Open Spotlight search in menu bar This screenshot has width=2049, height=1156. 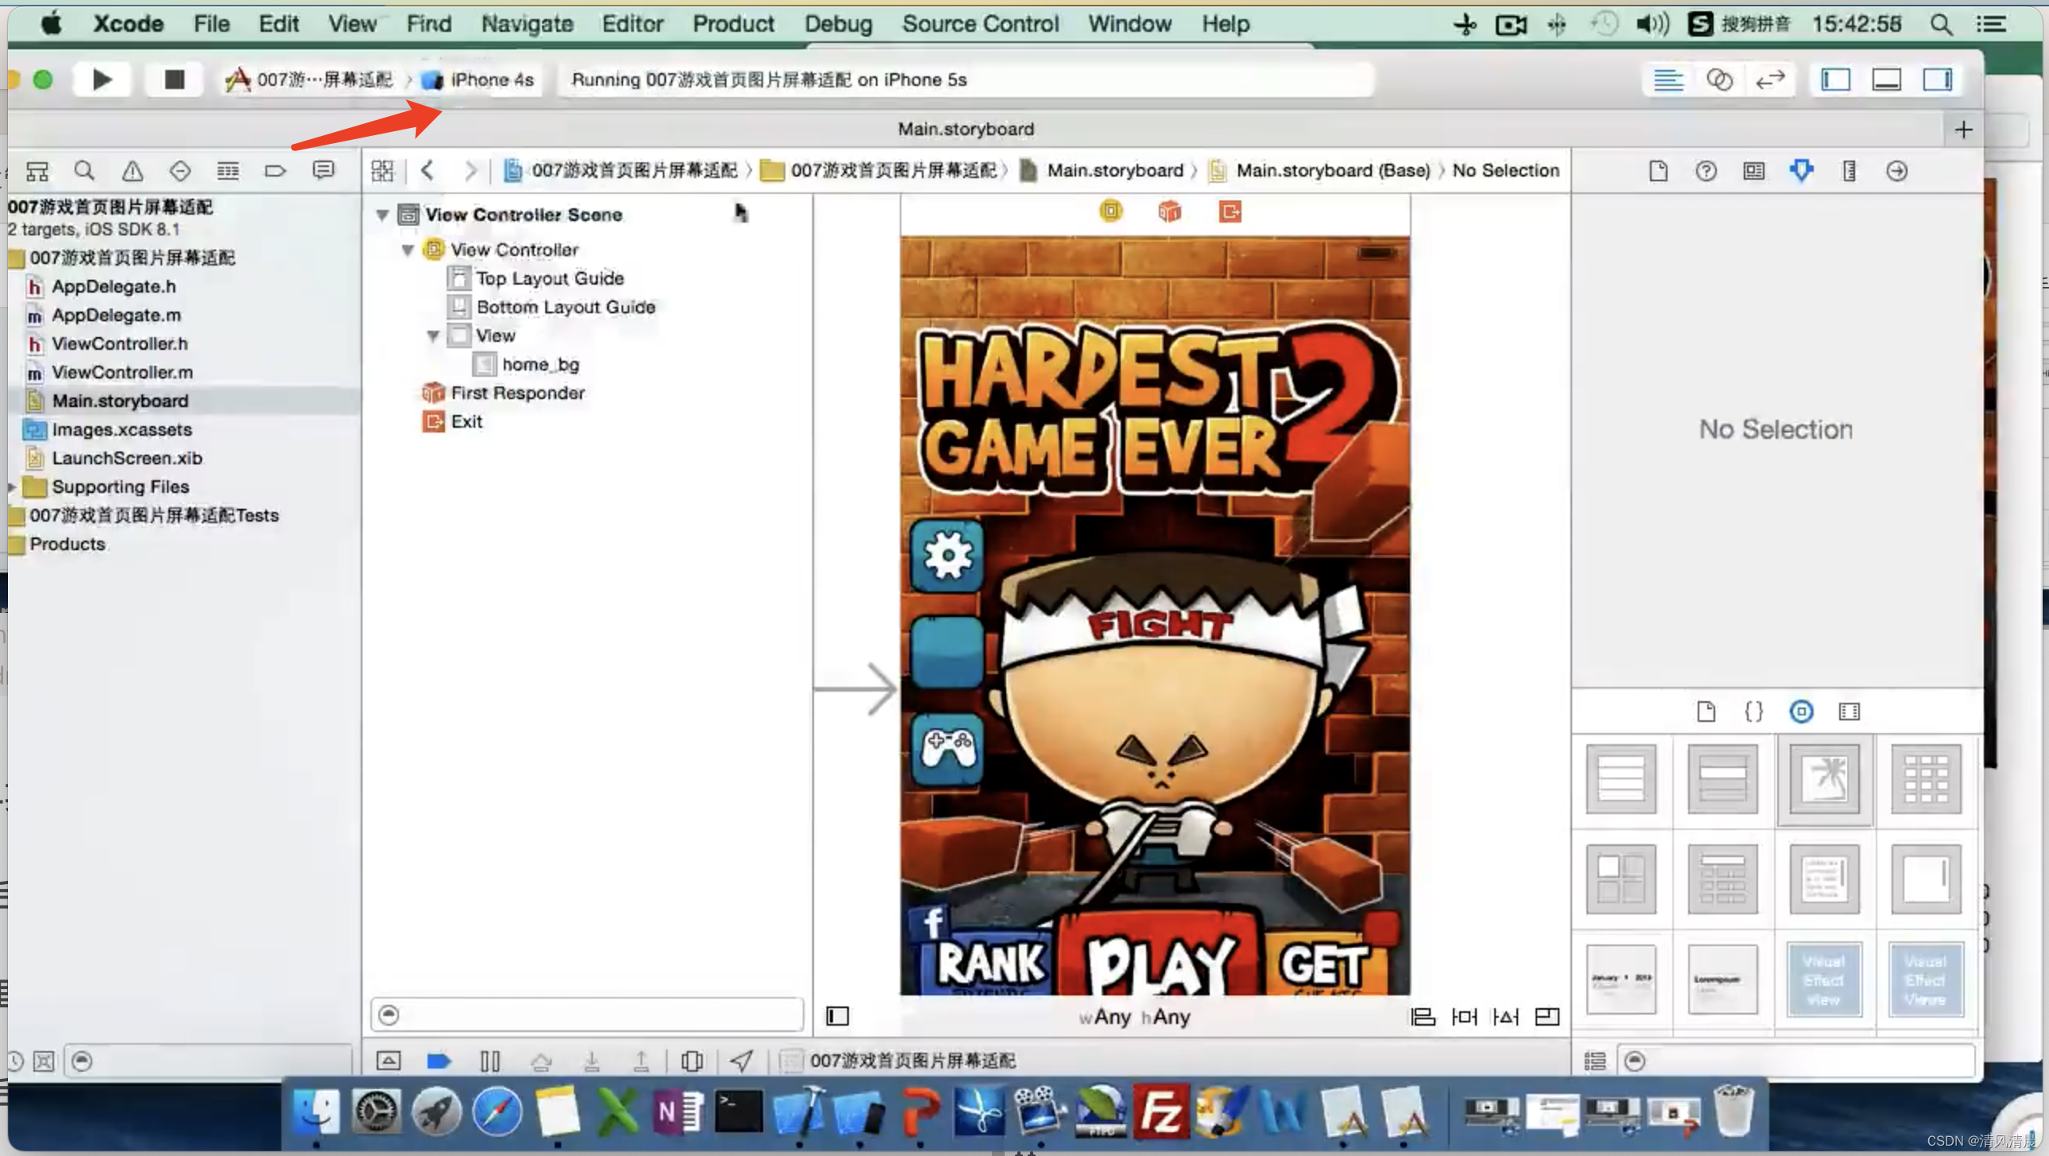point(1941,24)
